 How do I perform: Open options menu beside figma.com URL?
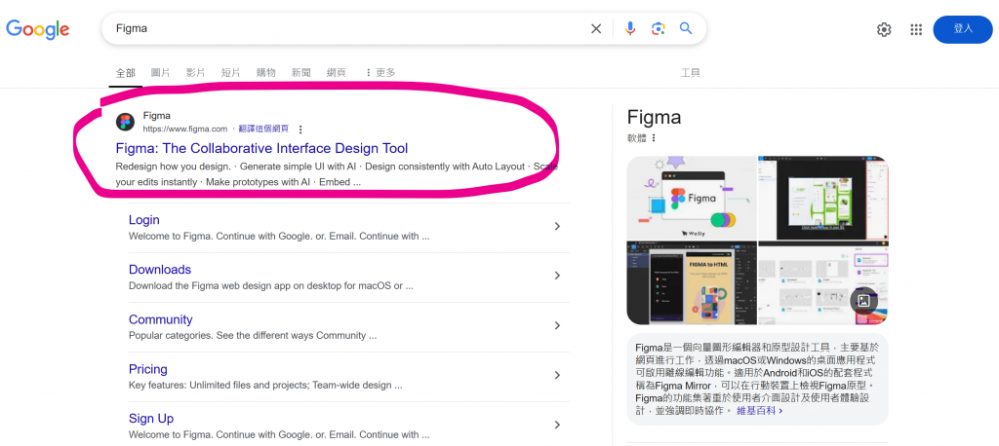pyautogui.click(x=300, y=130)
